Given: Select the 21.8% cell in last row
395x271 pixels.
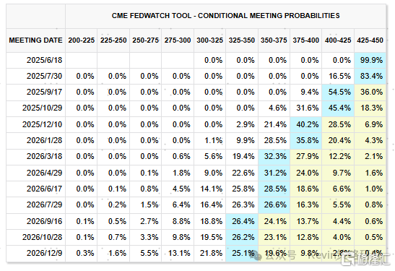Looking at the screenshot, I should [210, 254].
